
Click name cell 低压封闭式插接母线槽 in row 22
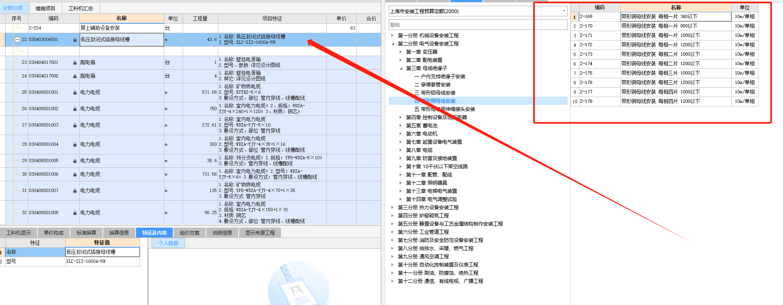tap(122, 40)
